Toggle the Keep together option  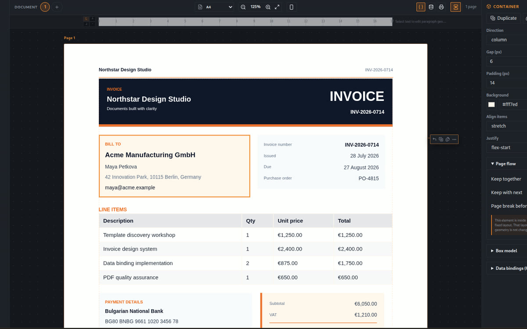506,179
